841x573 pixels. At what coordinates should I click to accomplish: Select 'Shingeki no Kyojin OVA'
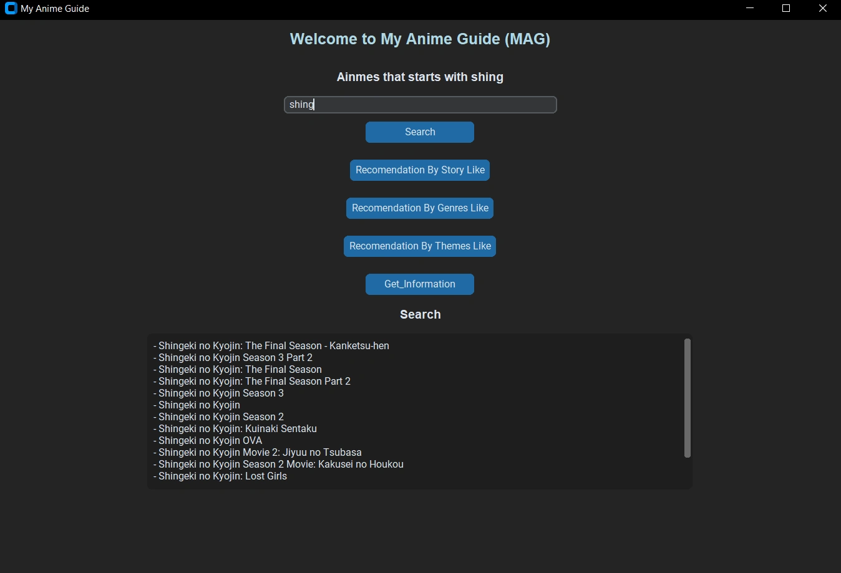click(208, 440)
